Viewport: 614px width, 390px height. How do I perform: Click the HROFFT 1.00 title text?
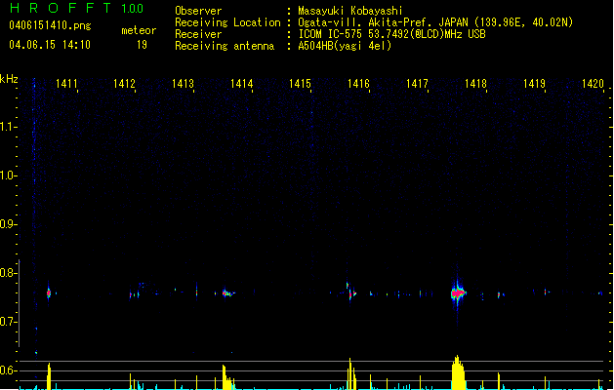[x=77, y=8]
